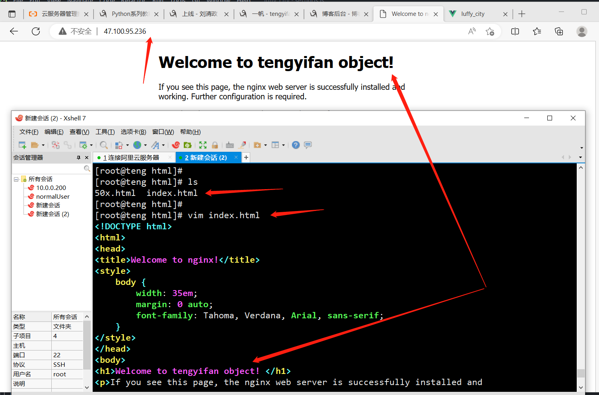Open a new browser tab

pos(522,14)
